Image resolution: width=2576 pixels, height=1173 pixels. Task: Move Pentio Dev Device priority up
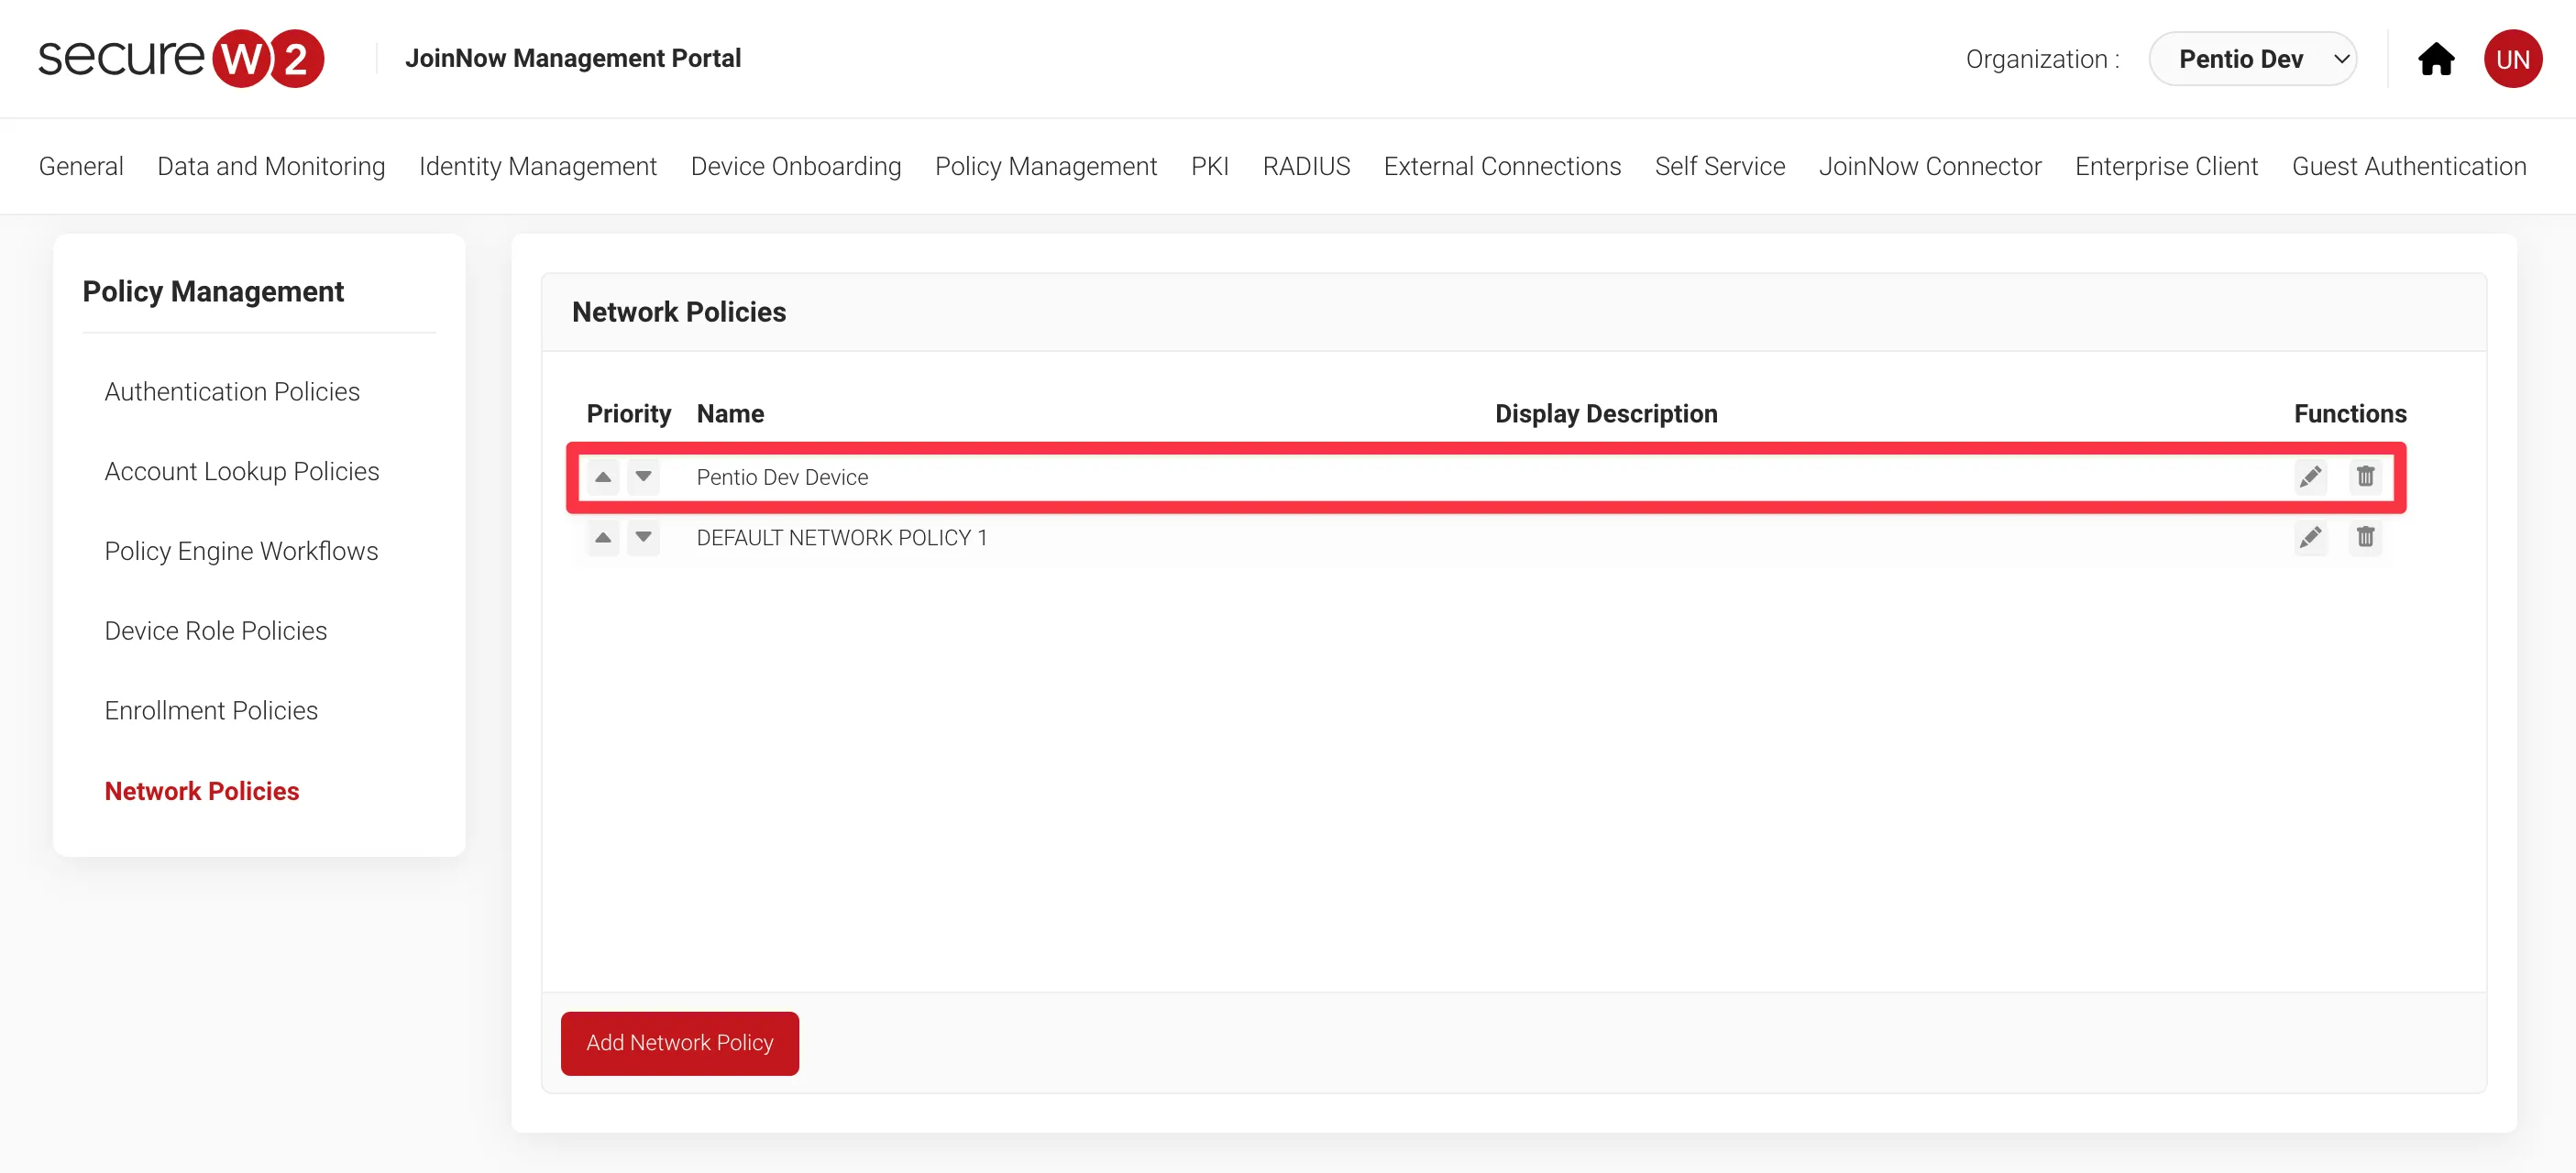pyautogui.click(x=603, y=477)
